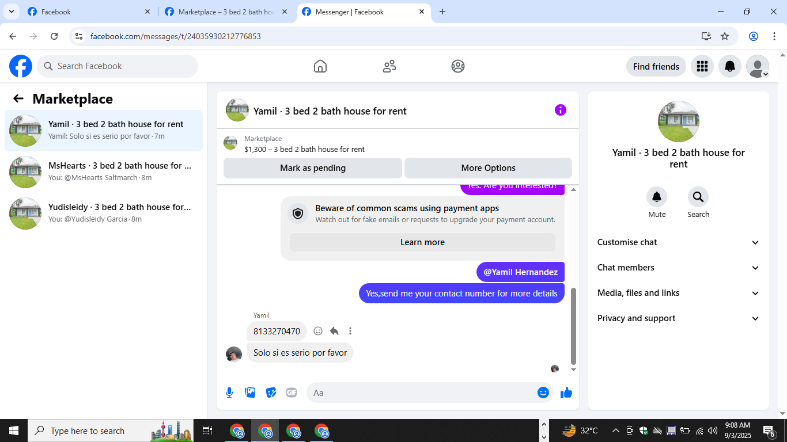Expand Chat members section
787x442 pixels.
click(679, 268)
